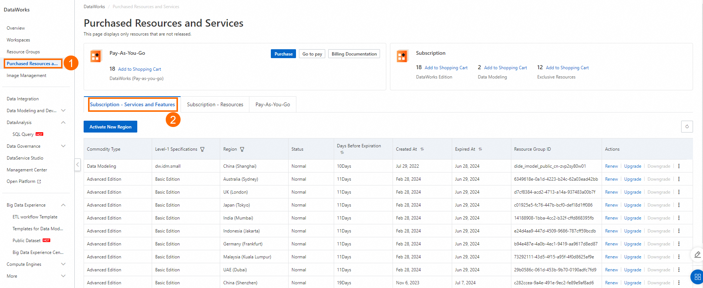703x288 pixels.
Task: Expand Data Modeling and Dev menu
Action: [x=63, y=111]
